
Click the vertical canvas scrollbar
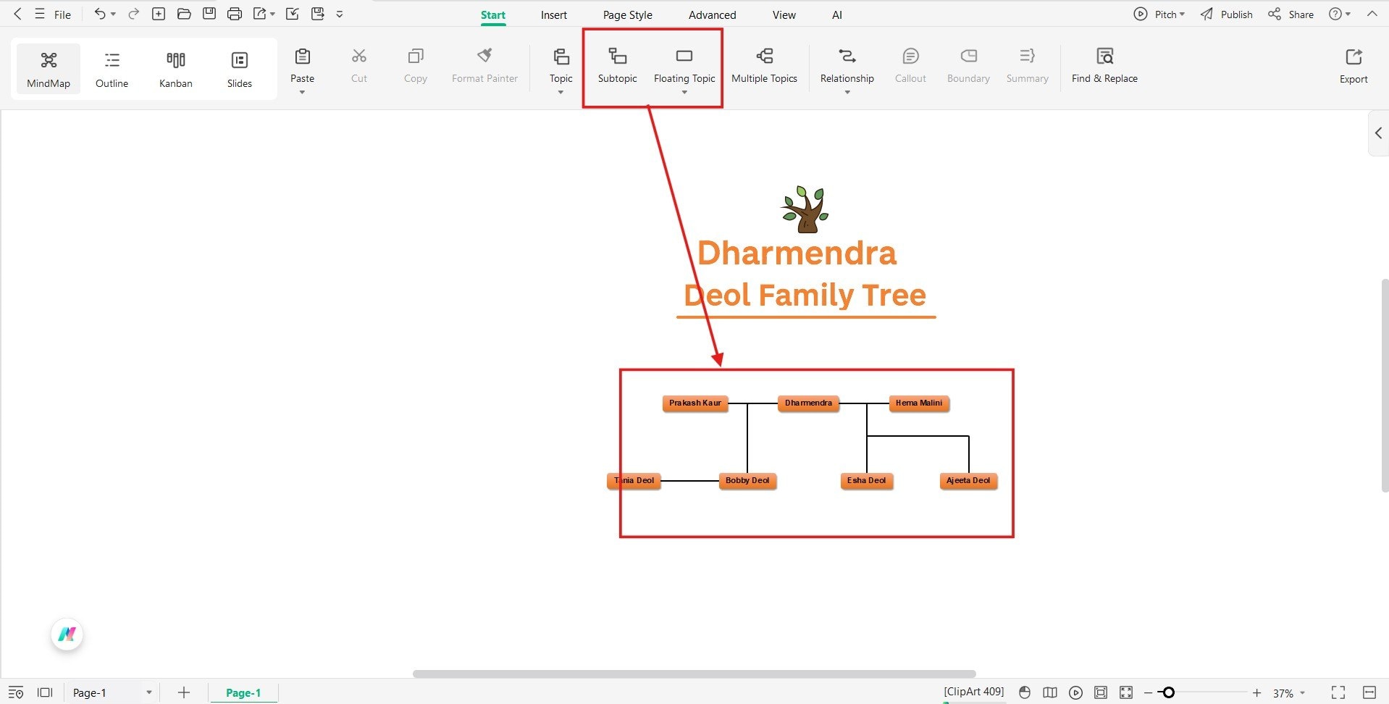(1385, 385)
